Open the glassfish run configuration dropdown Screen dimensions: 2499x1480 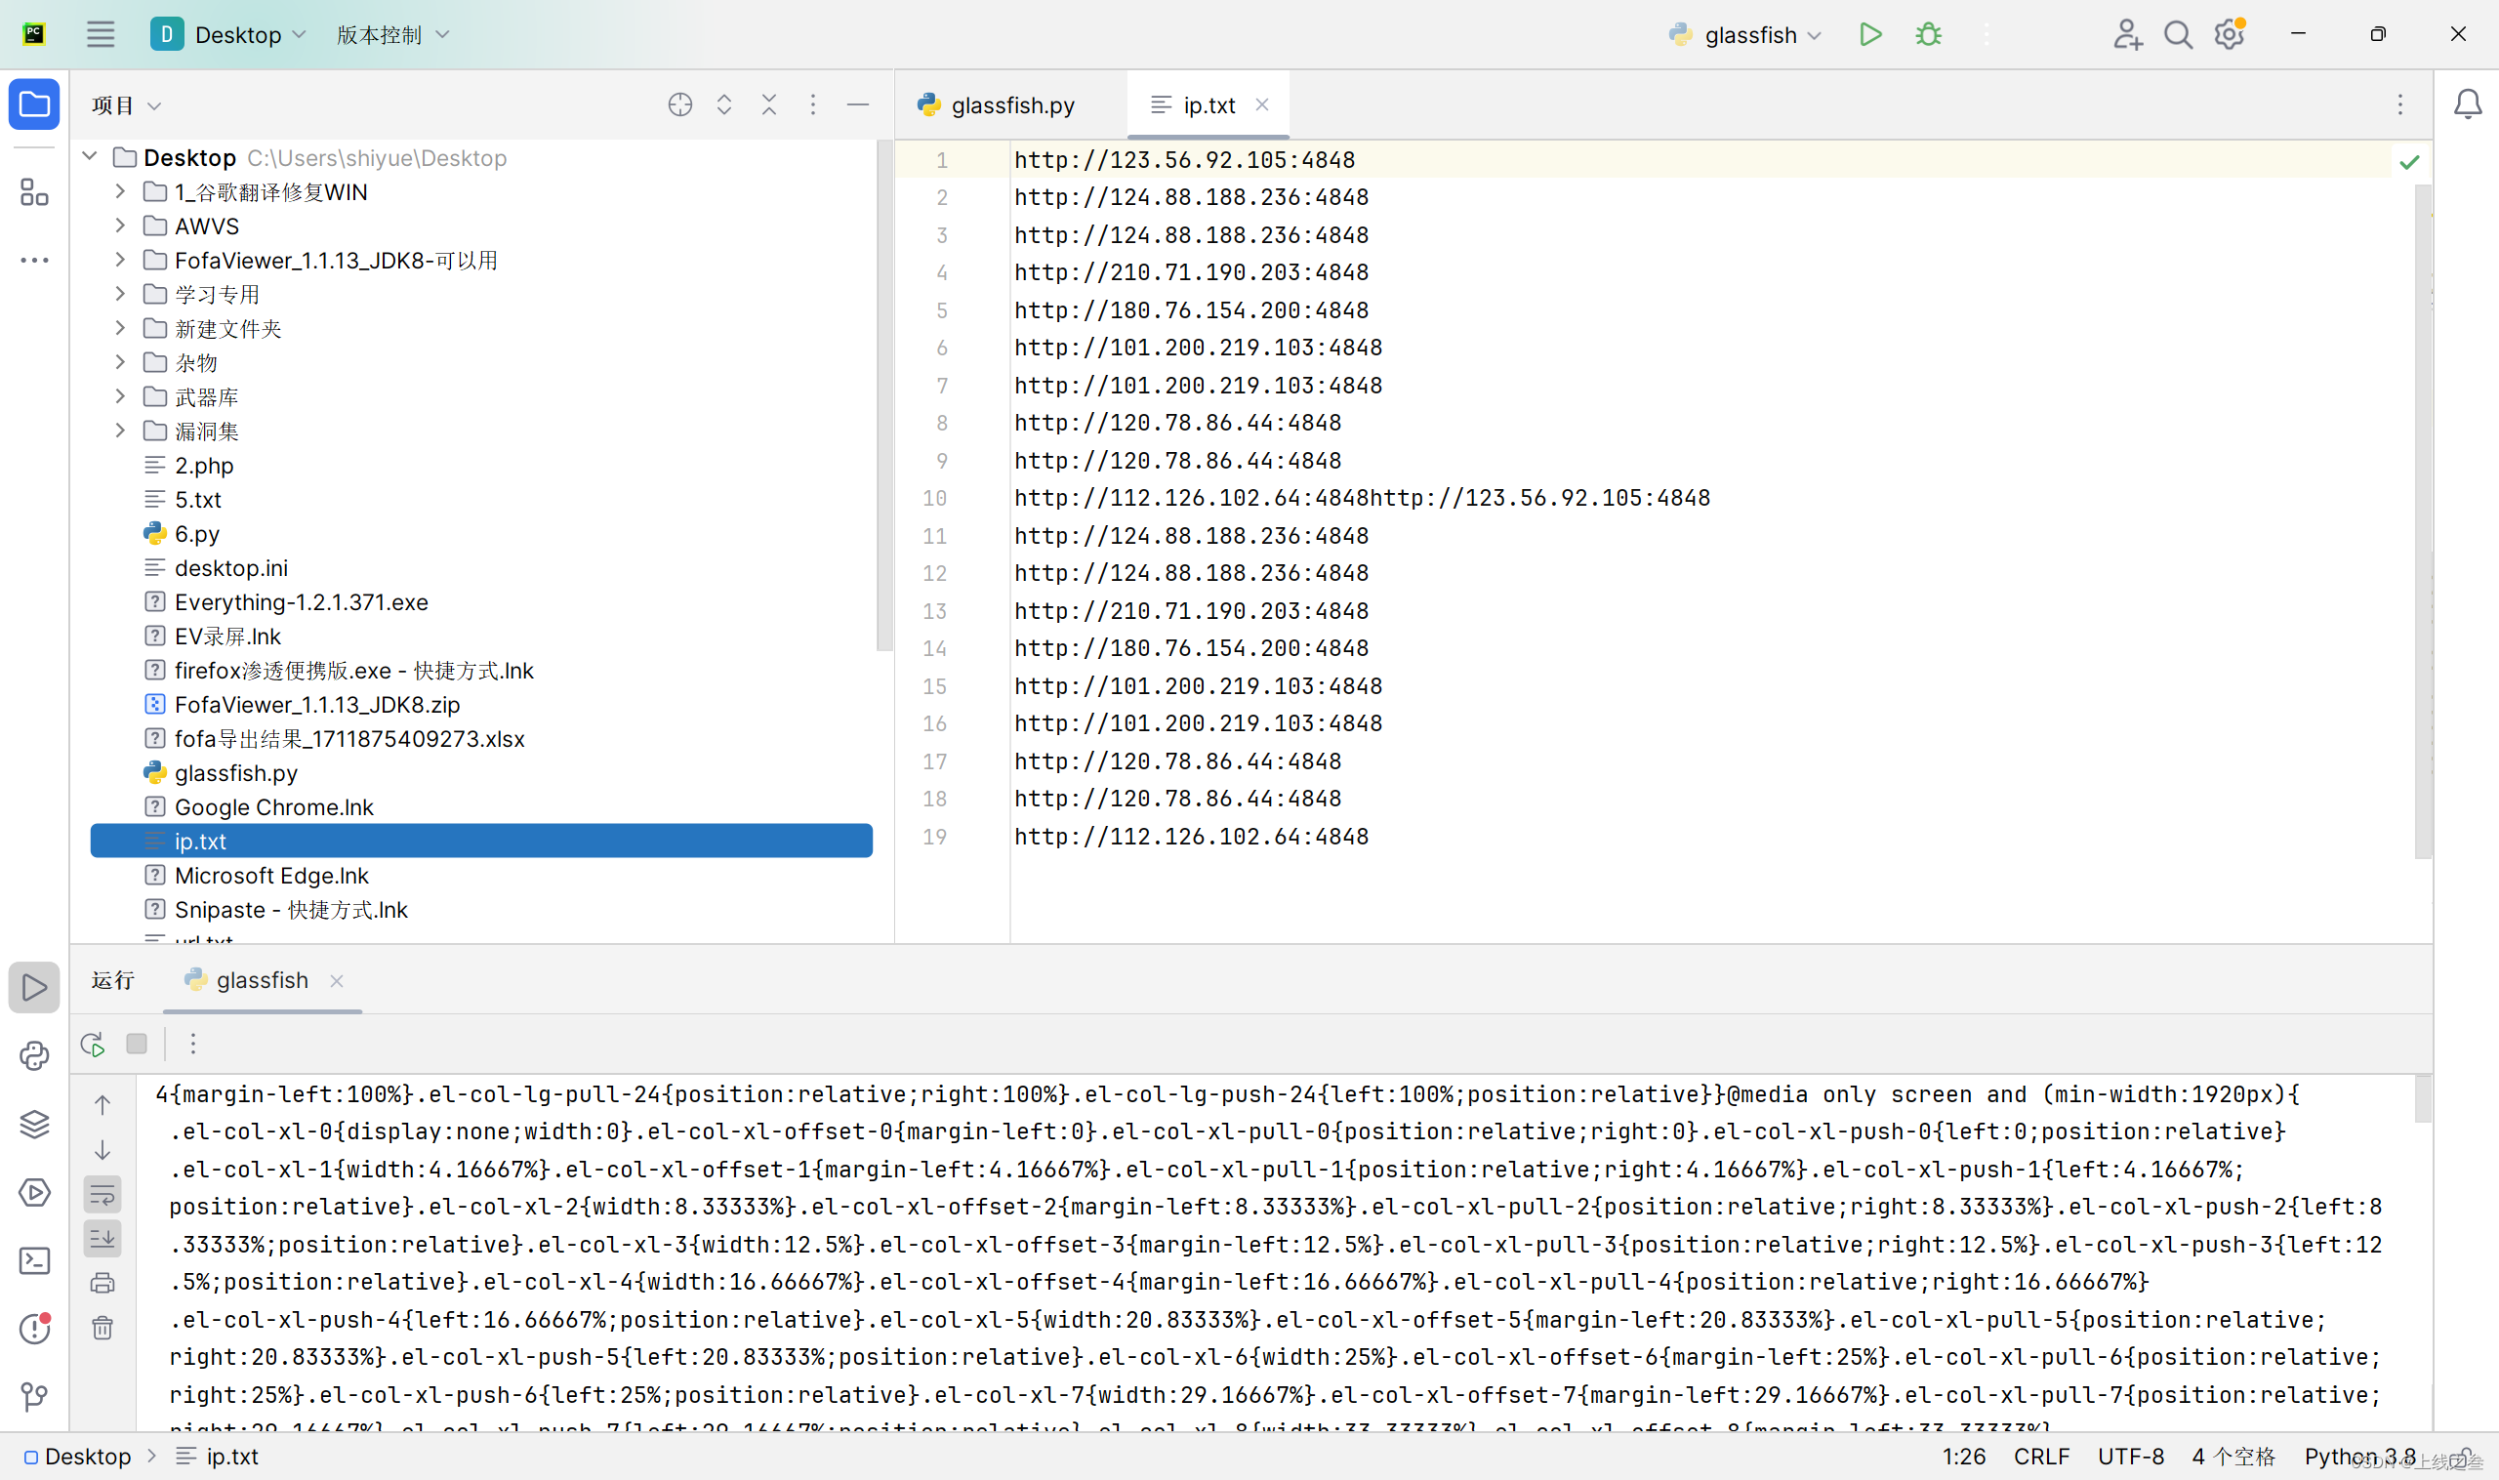tap(1750, 35)
